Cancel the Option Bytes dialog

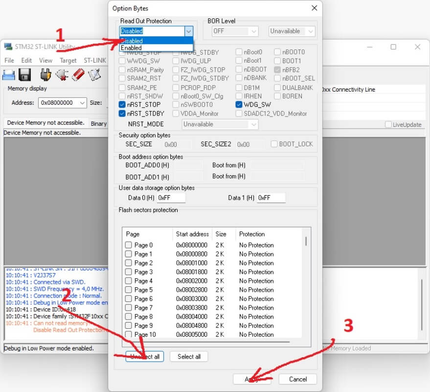pyautogui.click(x=298, y=379)
